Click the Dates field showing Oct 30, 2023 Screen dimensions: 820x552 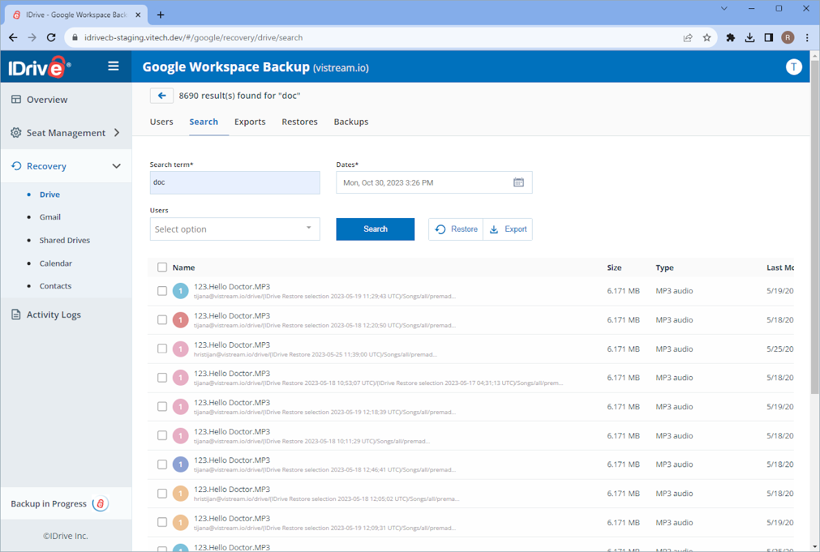click(x=434, y=183)
